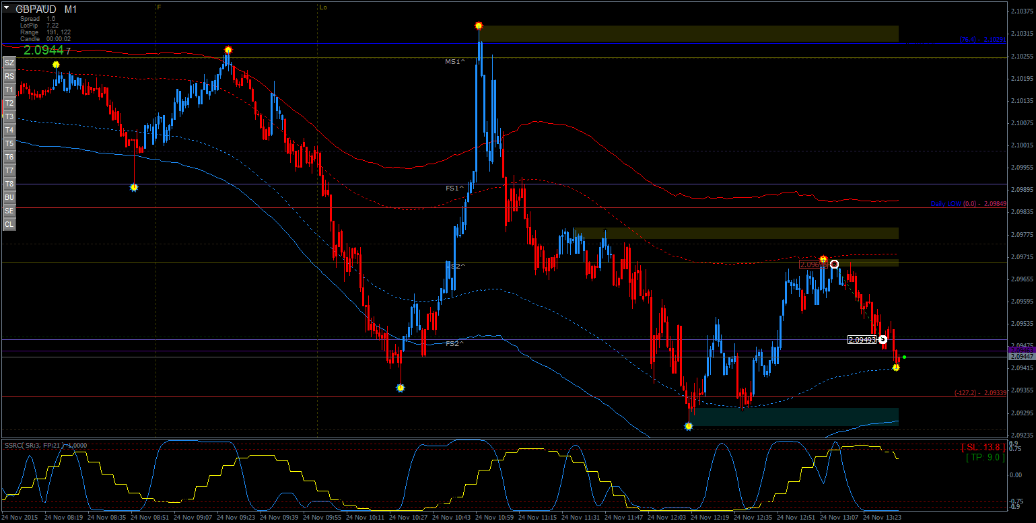
Task: Click the GBPAUD M1 chart title
Action: click(x=46, y=9)
